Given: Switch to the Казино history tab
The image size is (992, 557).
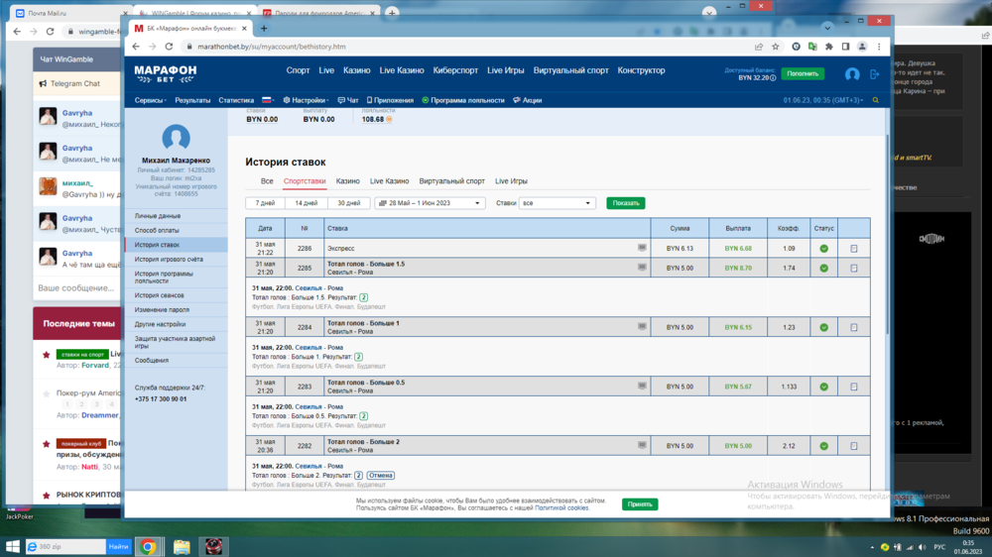Looking at the screenshot, I should click(x=347, y=181).
